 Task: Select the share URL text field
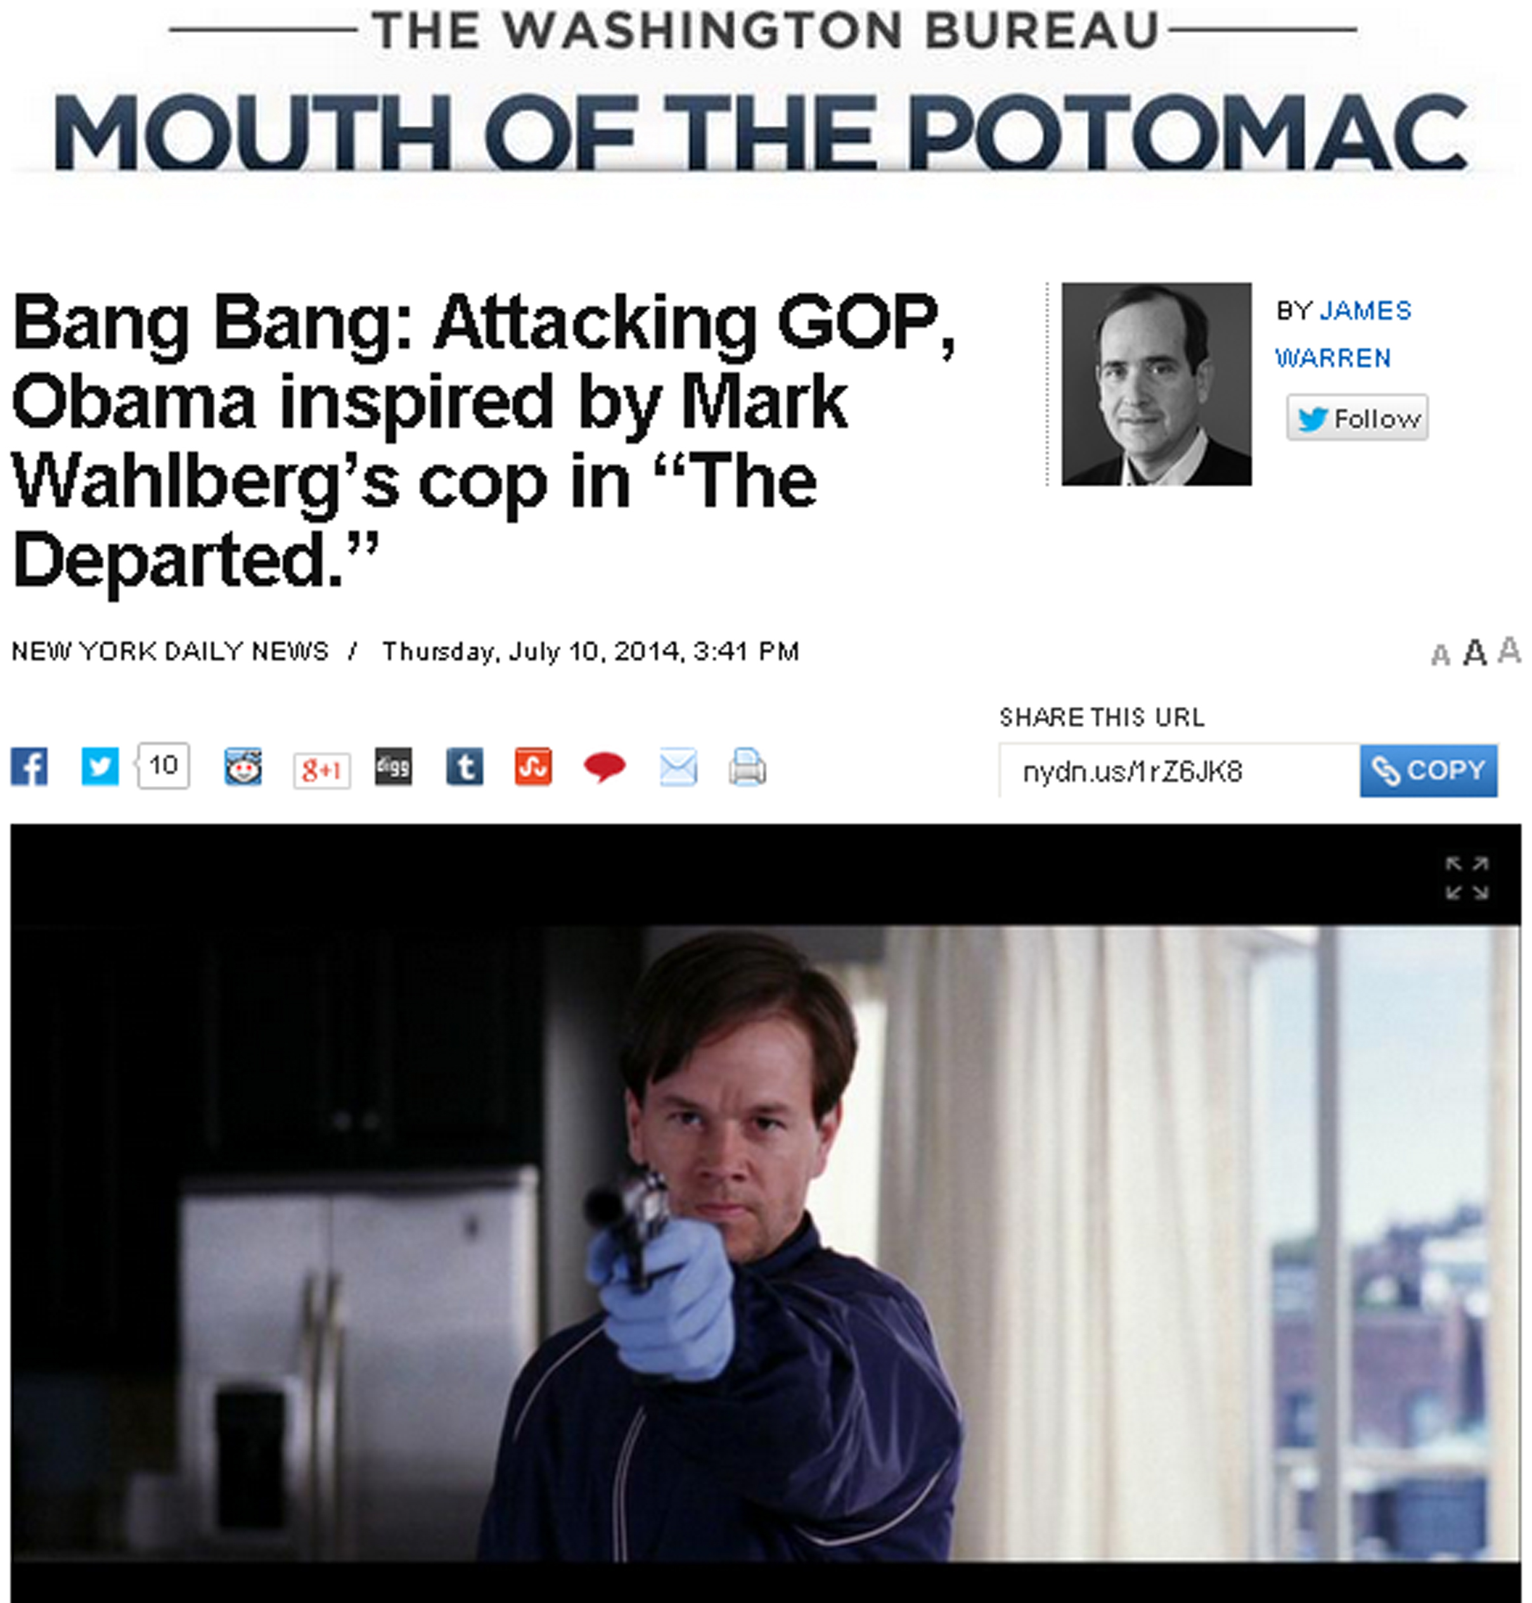click(x=1178, y=771)
